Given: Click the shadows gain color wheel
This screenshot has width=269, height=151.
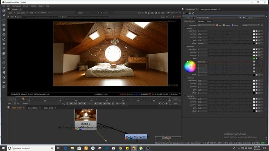Looking at the screenshot, I should pyautogui.click(x=190, y=66).
